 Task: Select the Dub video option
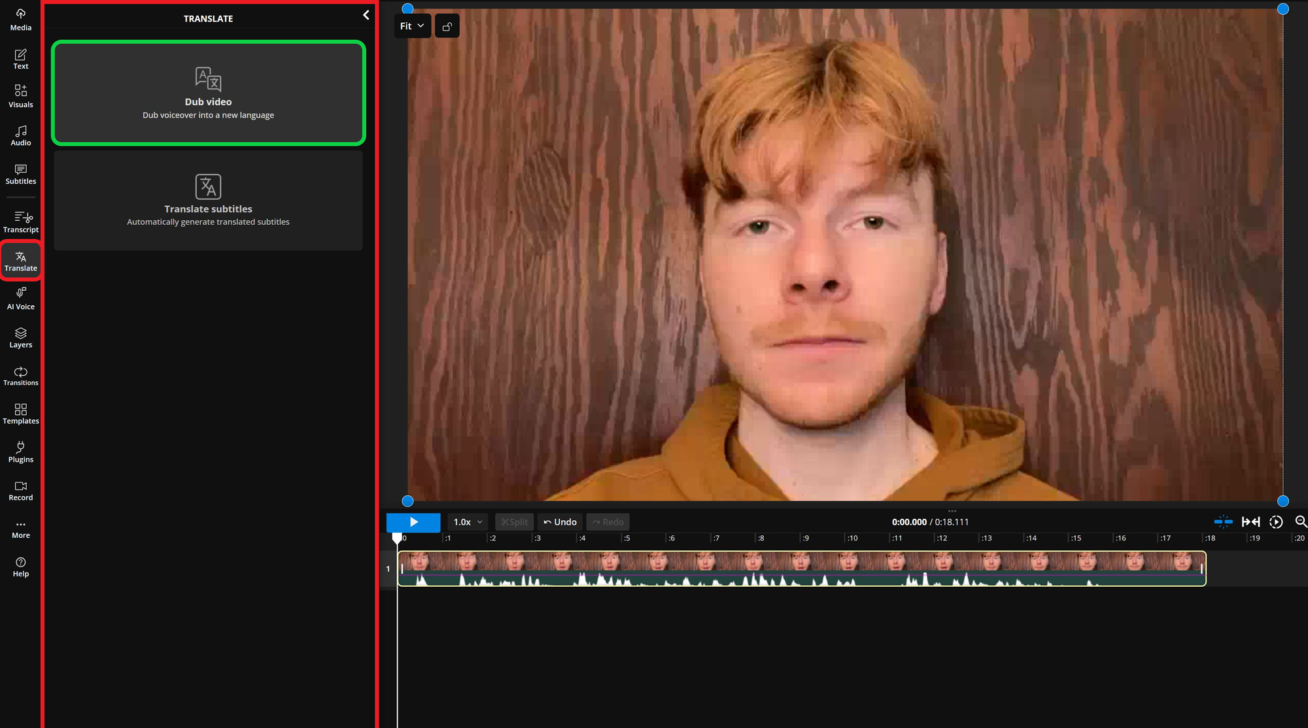pos(208,93)
